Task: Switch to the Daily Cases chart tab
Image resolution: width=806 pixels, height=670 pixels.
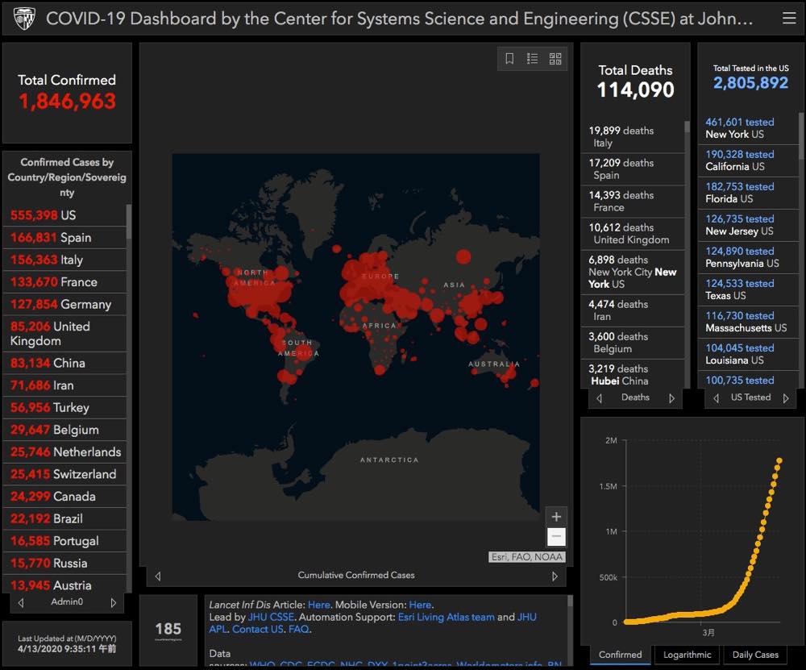Action: click(755, 655)
